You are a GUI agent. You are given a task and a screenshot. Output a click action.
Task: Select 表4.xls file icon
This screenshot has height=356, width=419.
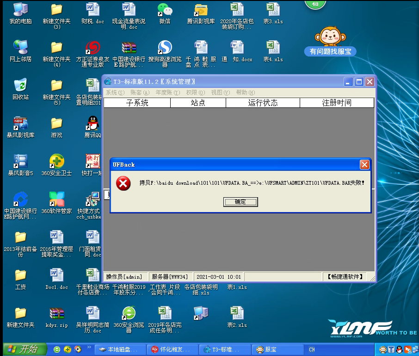pyautogui.click(x=273, y=51)
